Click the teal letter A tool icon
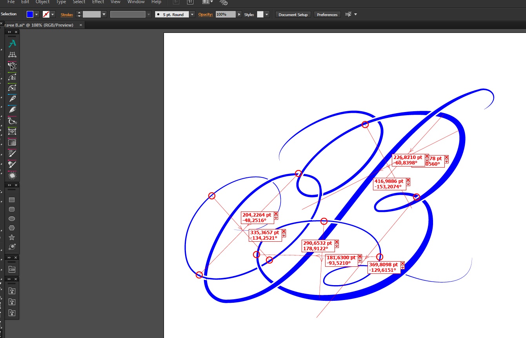This screenshot has width=526, height=338. [x=12, y=43]
